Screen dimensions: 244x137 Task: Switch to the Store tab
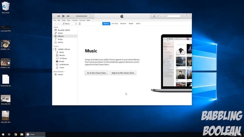[x=138, y=24]
